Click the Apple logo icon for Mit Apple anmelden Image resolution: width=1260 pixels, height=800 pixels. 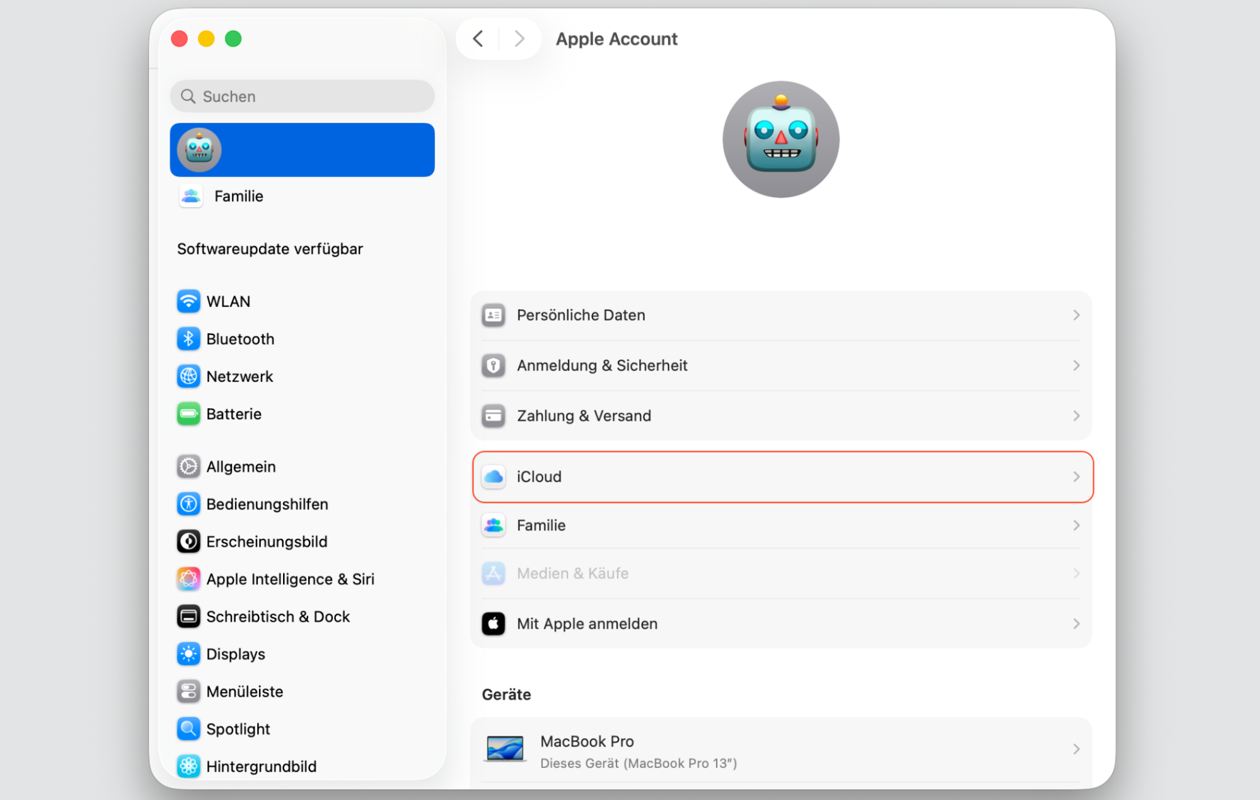(494, 624)
